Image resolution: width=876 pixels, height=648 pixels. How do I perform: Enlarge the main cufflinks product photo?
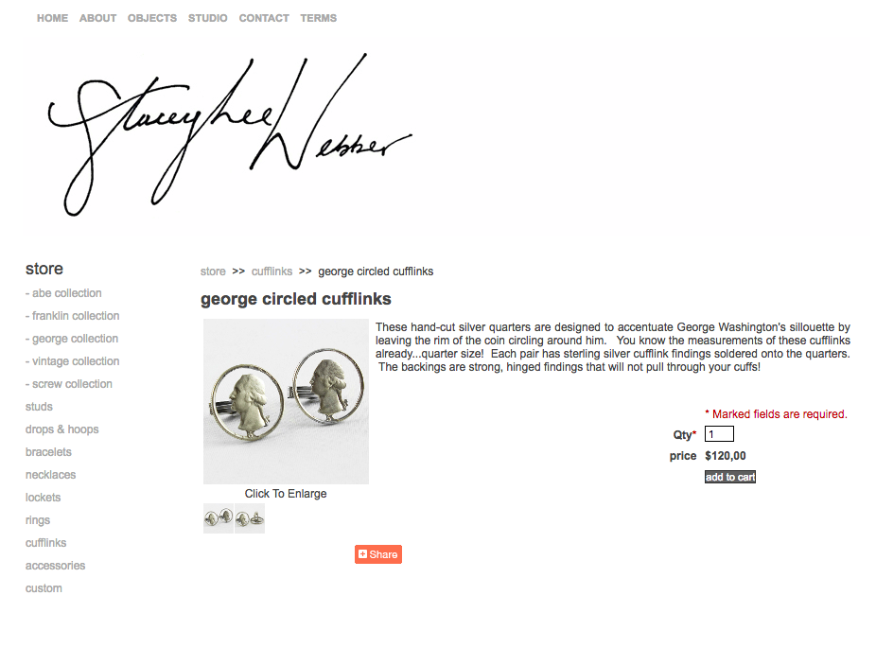(286, 401)
